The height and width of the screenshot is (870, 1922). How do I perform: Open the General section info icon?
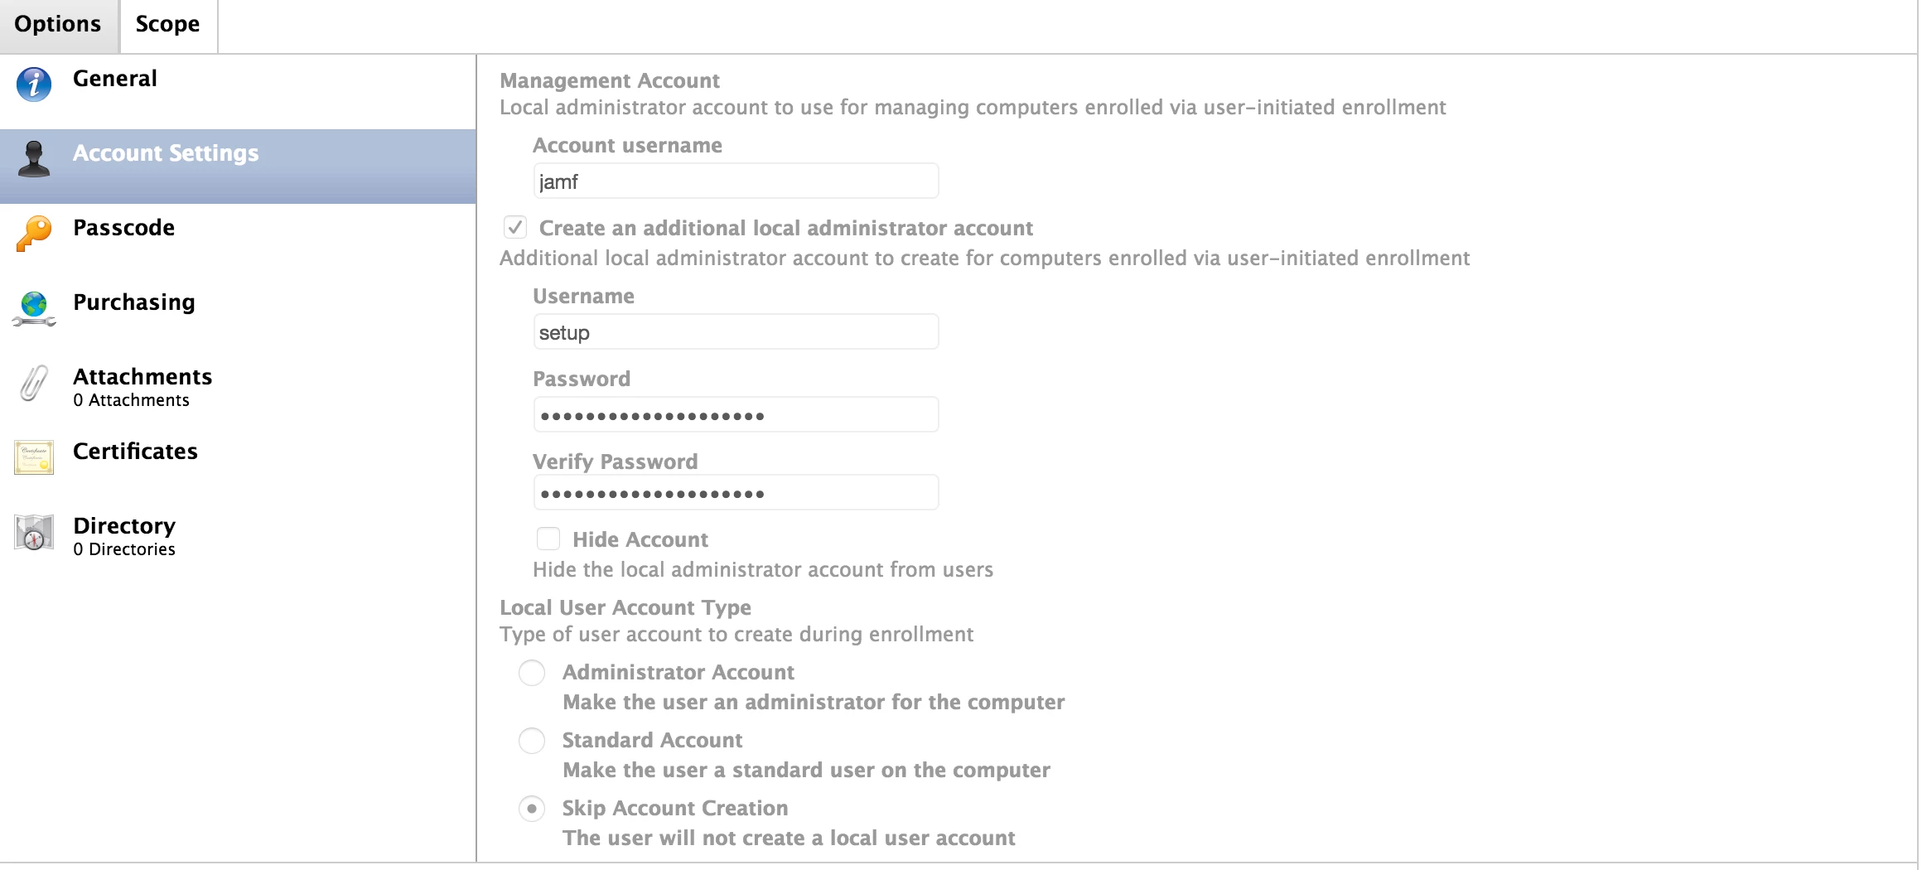pyautogui.click(x=34, y=85)
